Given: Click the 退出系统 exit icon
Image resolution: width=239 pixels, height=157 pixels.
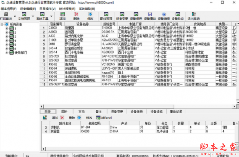Looking at the screenshot, I should pyautogui.click(x=194, y=14).
